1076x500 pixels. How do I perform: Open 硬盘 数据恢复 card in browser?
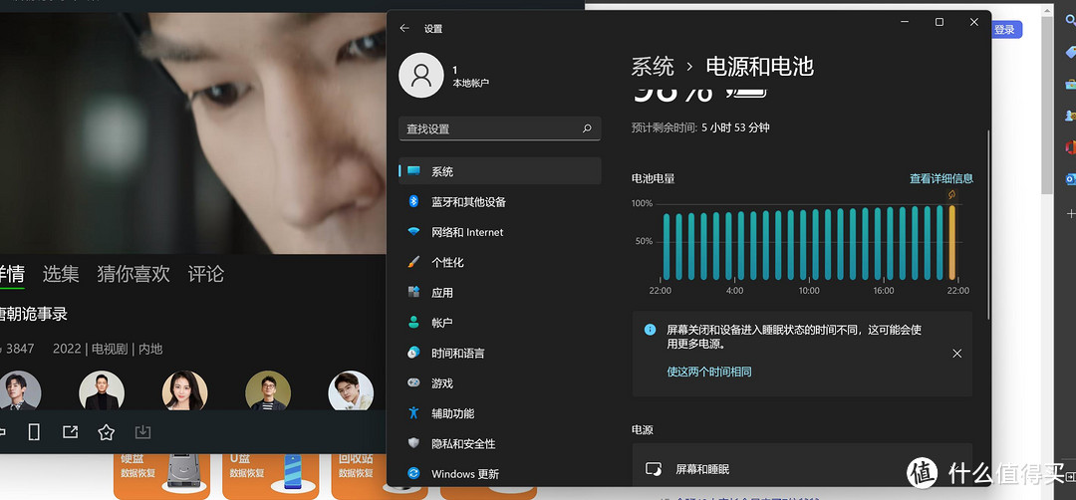click(x=161, y=475)
